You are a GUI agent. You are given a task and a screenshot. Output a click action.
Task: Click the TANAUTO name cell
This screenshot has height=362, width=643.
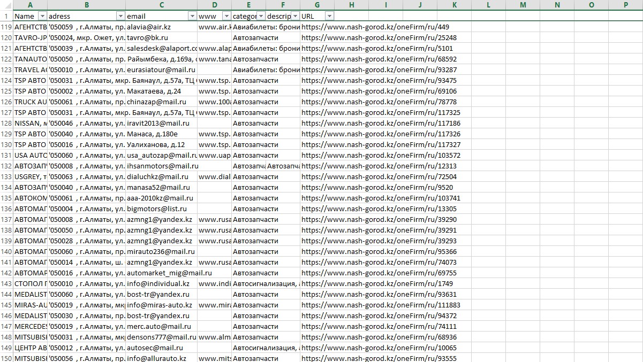30,59
